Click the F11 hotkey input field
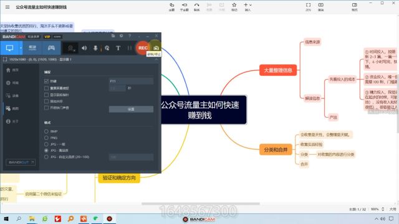Screen dimensions: 399x224 point(131,82)
